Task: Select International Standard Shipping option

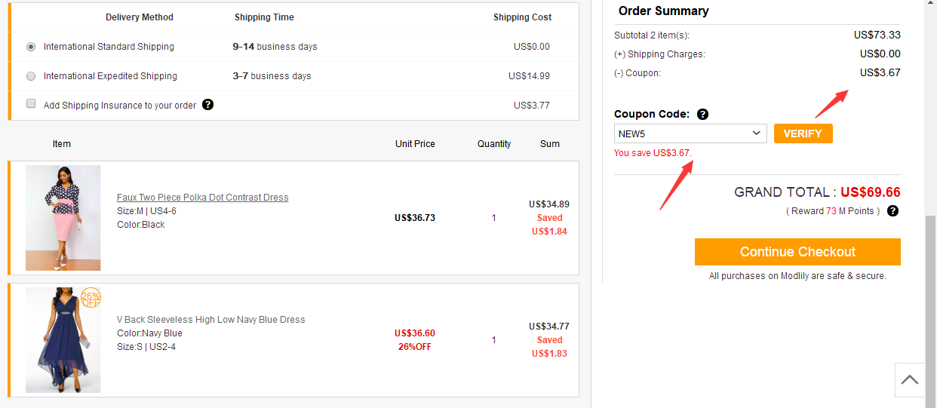Action: pyautogui.click(x=31, y=47)
